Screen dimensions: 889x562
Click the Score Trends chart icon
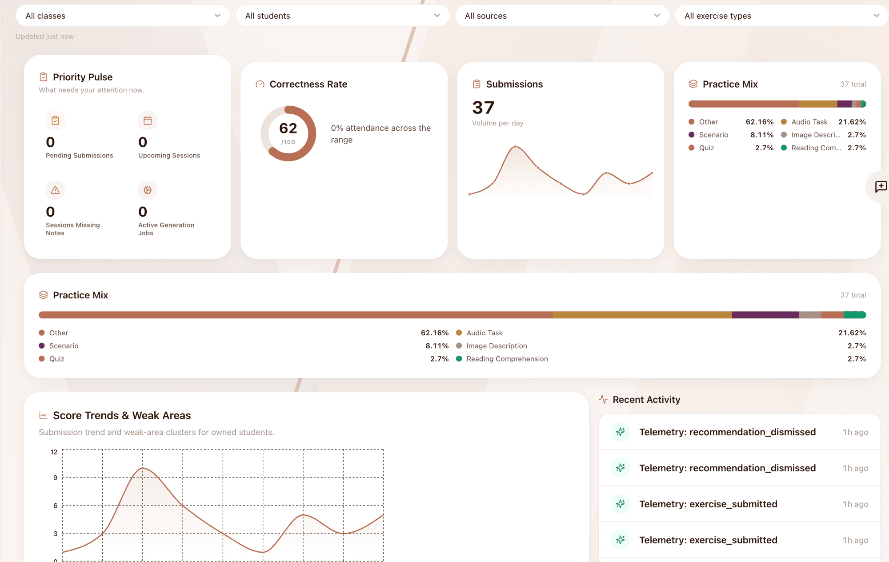pyautogui.click(x=43, y=415)
